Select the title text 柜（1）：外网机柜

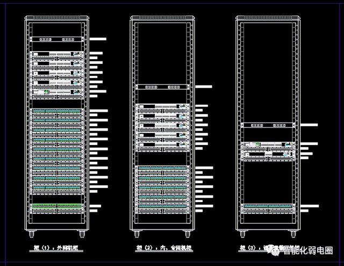point(56,248)
